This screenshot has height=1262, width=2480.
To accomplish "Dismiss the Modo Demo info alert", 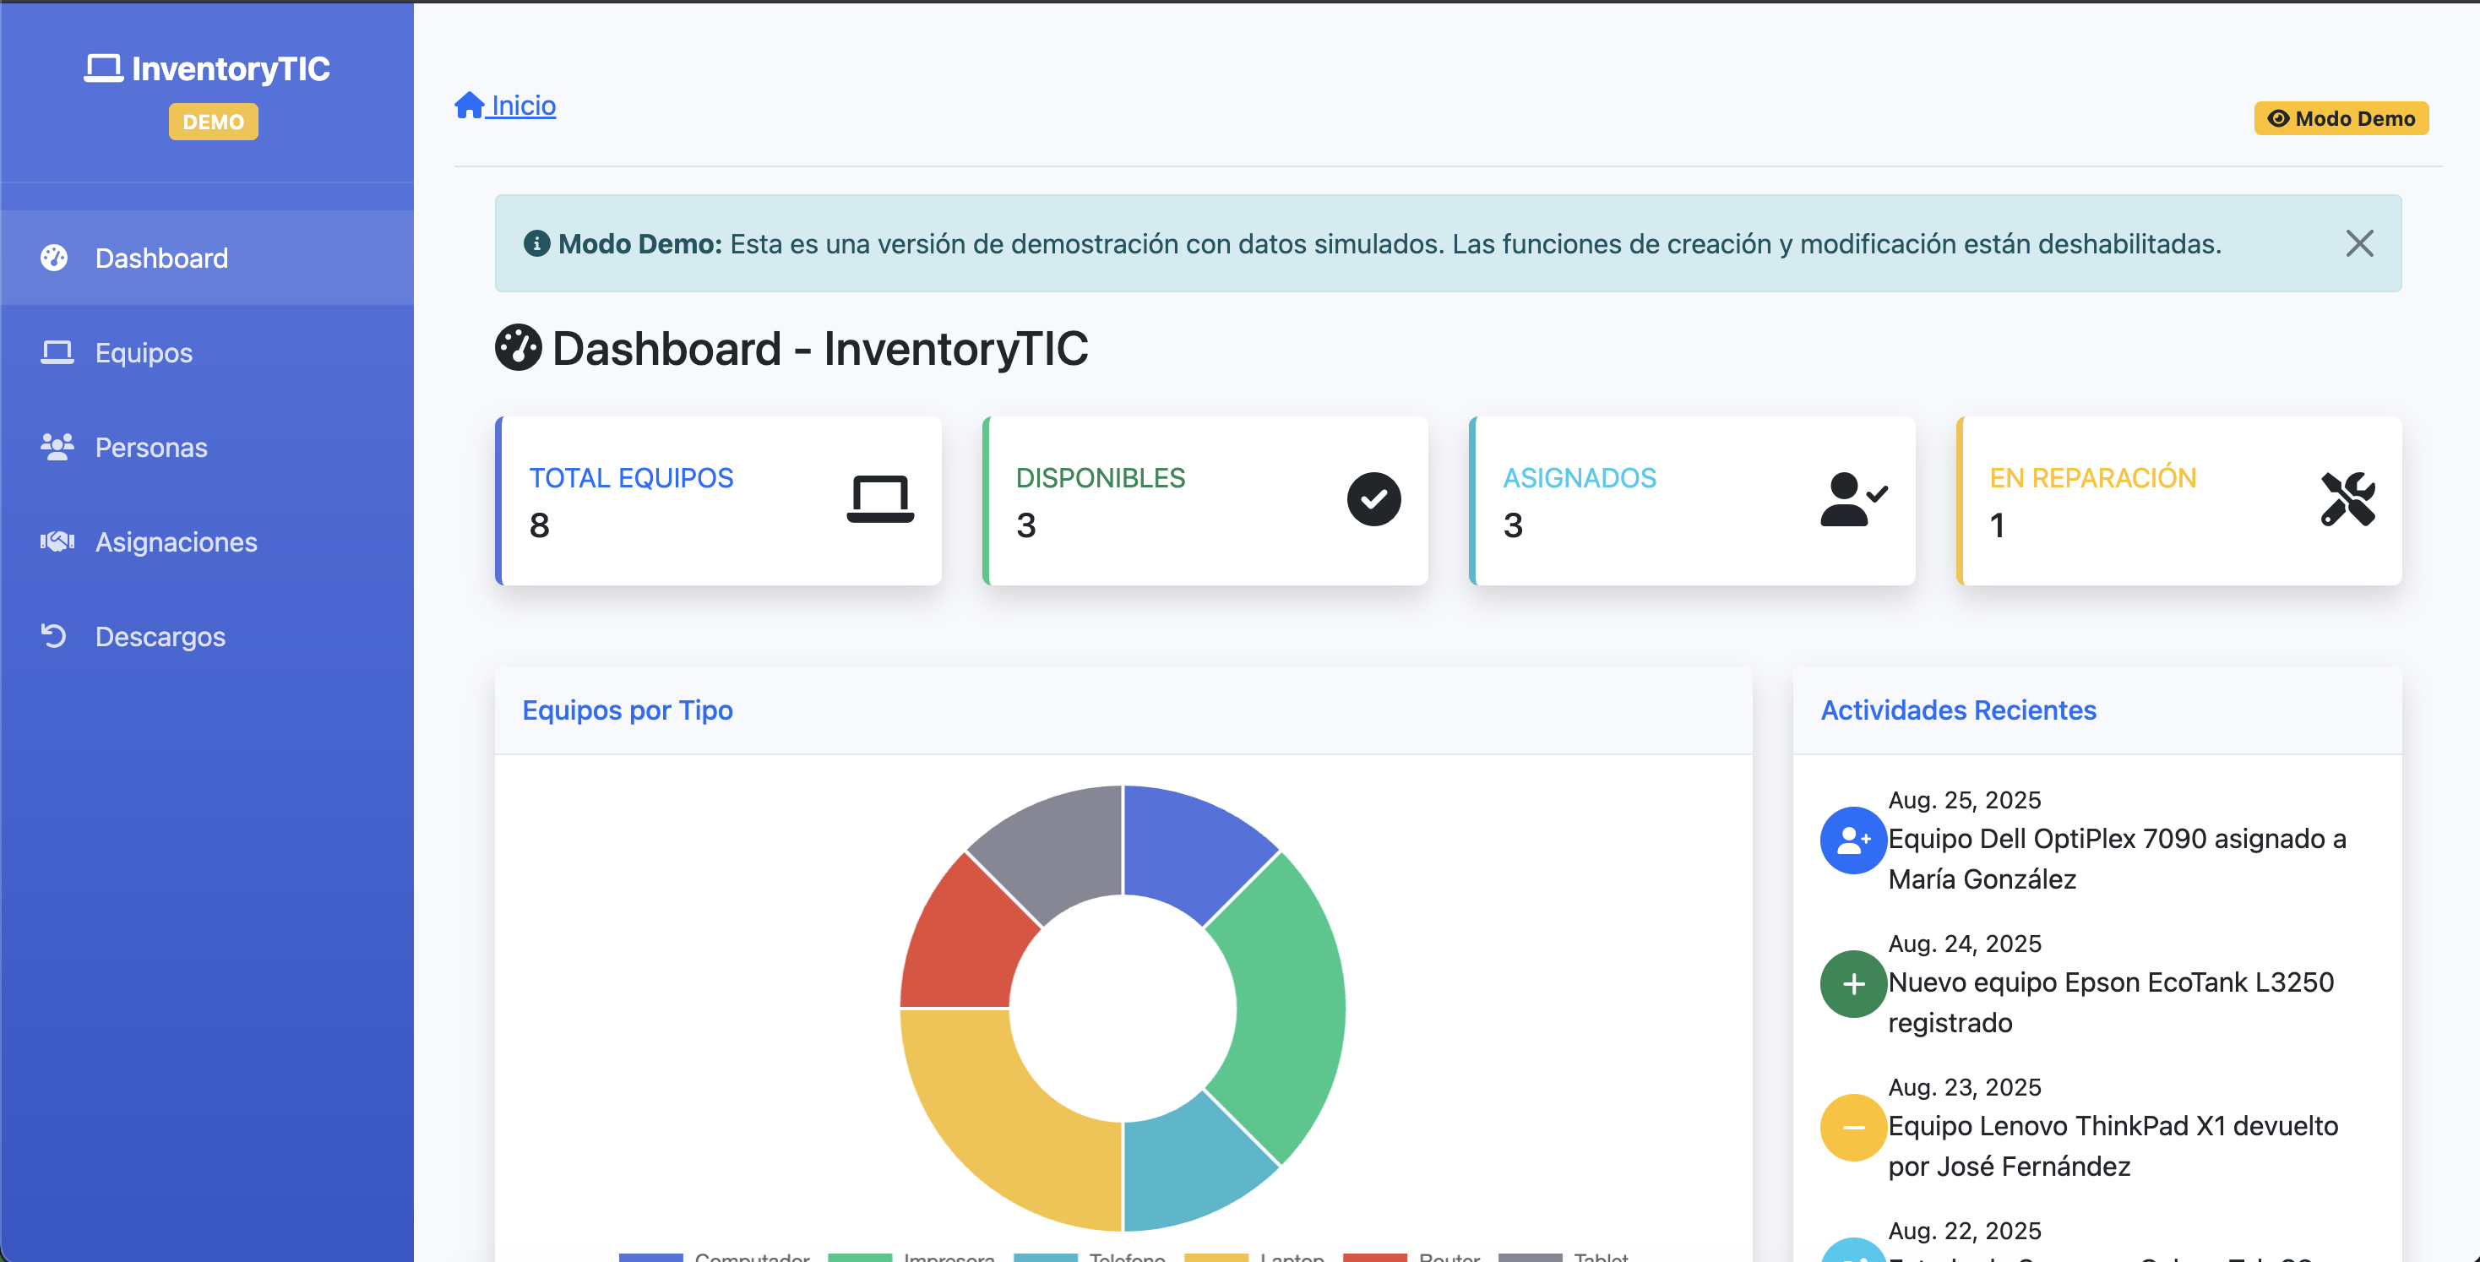I will [2358, 243].
